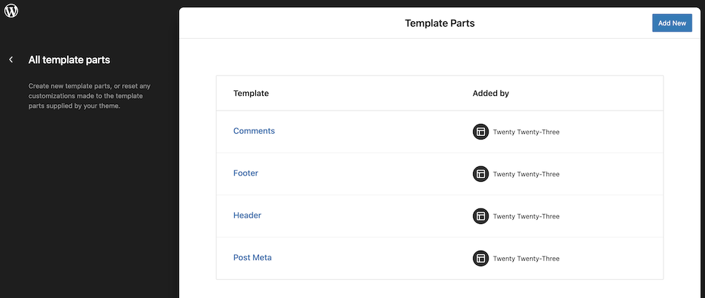705x298 pixels.
Task: Open the Post Meta template part
Action: (x=252, y=258)
